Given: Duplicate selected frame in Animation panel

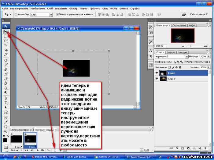Looking at the screenshot, I should (x=55, y=150).
